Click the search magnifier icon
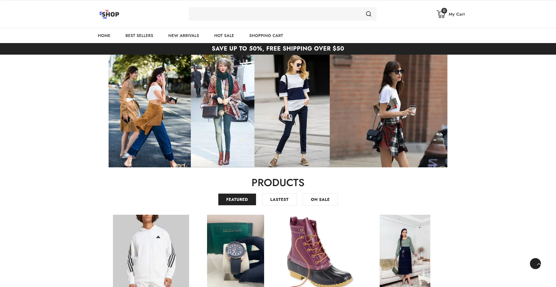 (368, 14)
